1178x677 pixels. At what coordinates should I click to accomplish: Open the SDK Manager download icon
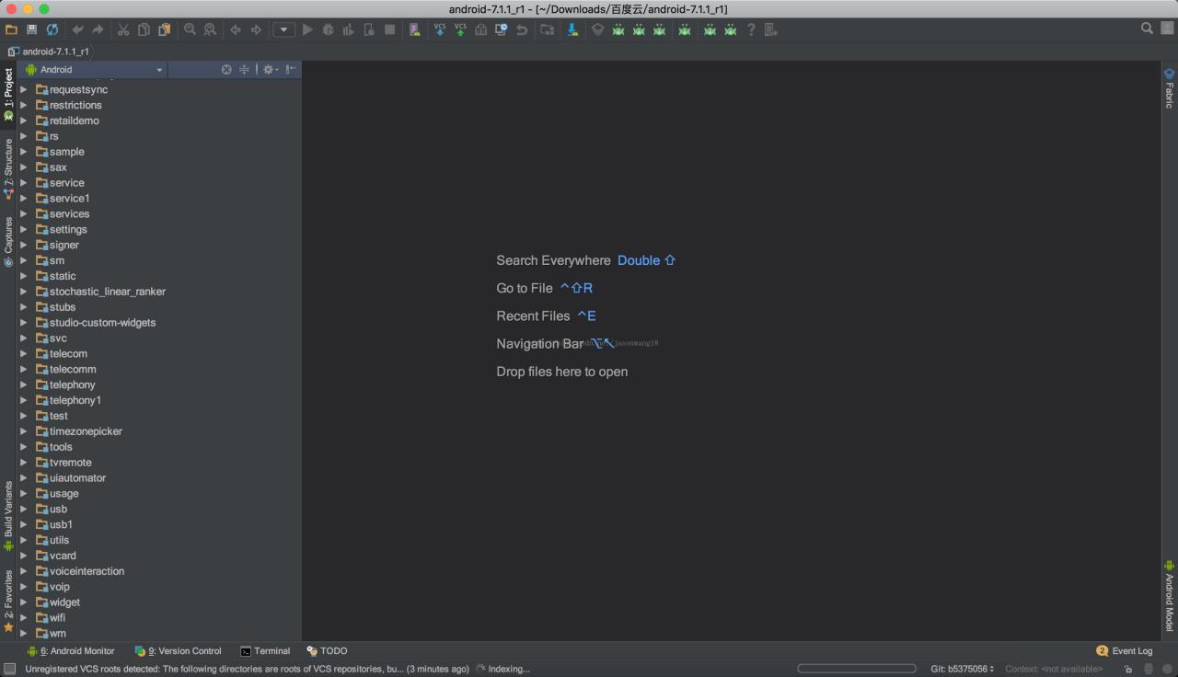tap(572, 29)
